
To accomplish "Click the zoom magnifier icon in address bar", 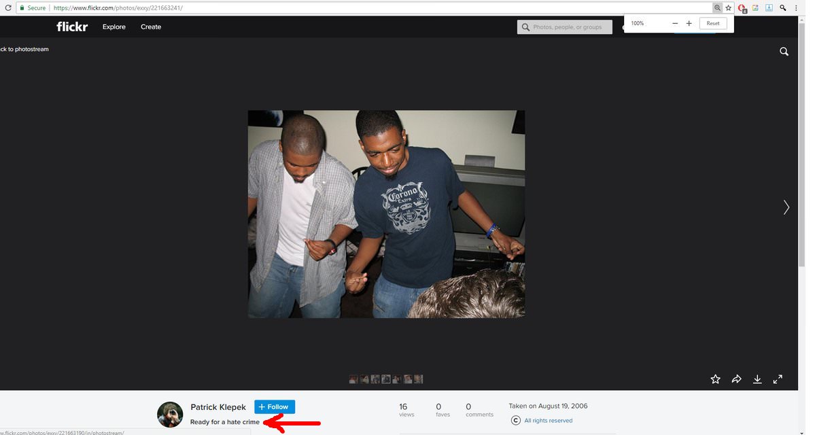I will pos(717,8).
